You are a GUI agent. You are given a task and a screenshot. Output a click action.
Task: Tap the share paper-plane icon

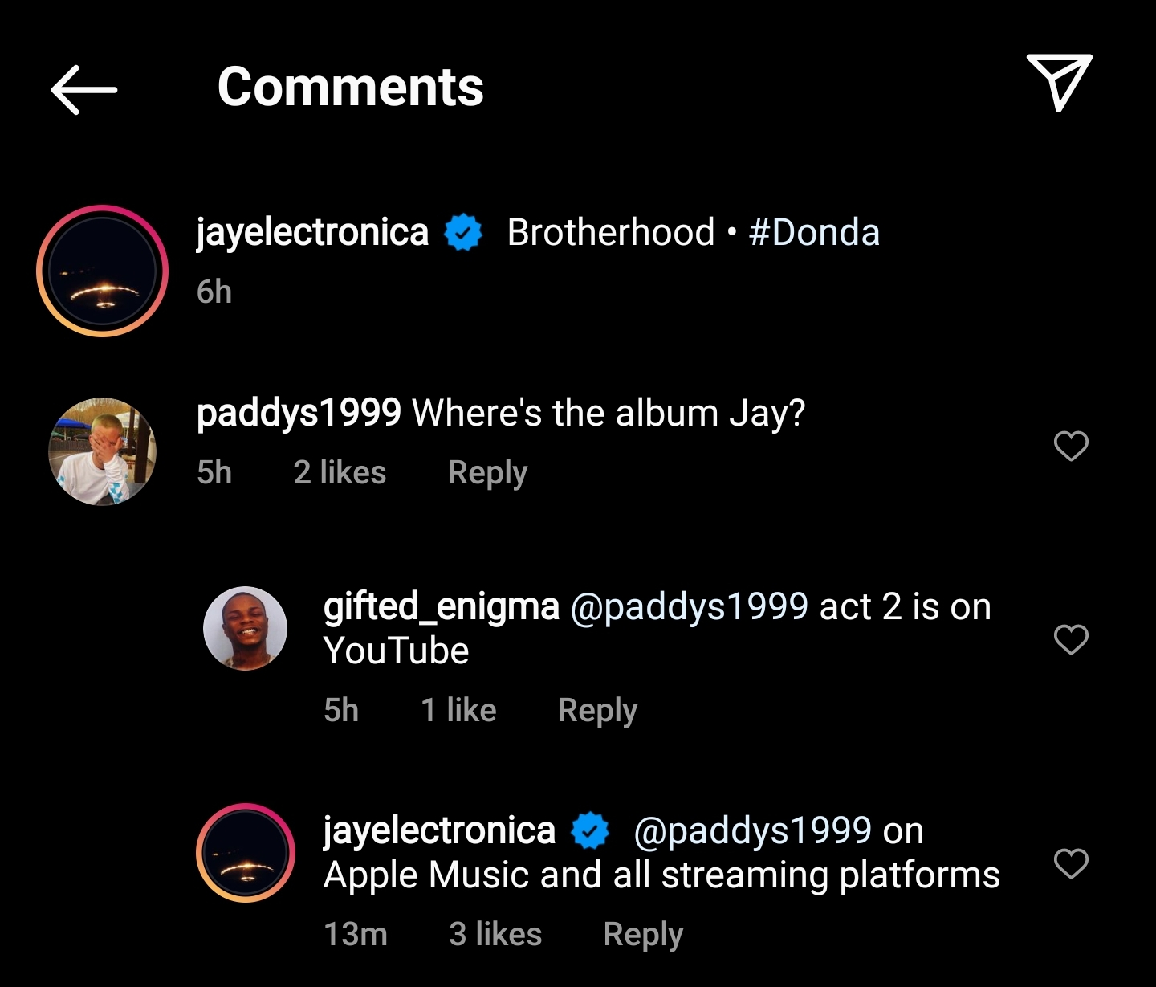(1059, 82)
